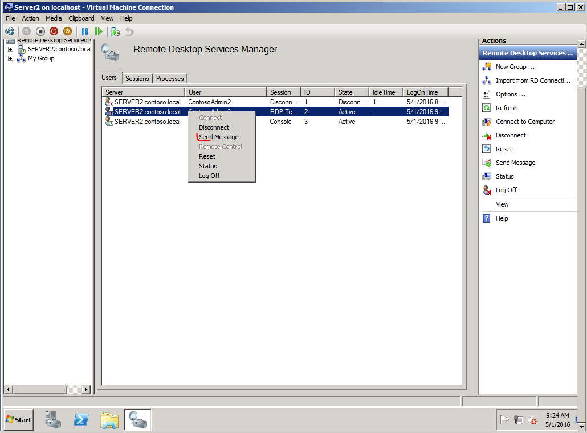Click the muted volume tray icon
Screen dimensions: 587x433
[x=532, y=420]
